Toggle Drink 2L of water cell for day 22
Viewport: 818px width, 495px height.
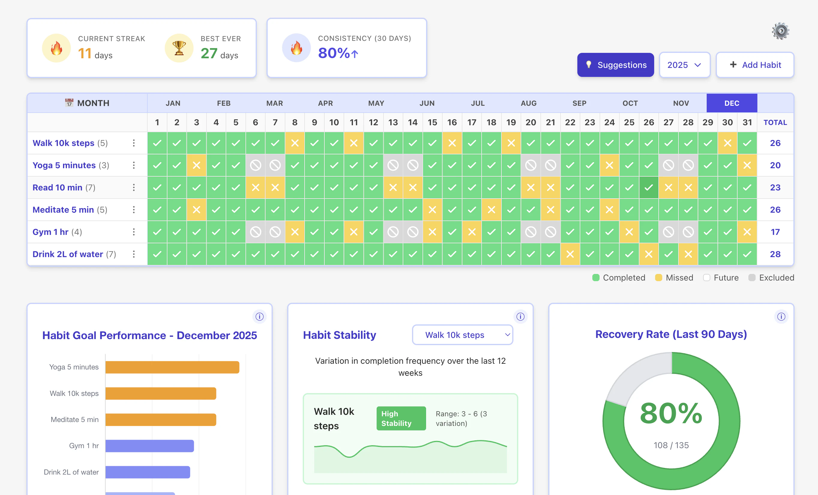point(570,254)
